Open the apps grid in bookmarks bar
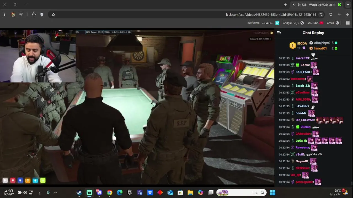Viewport: 353px width, 198px height. [348, 23]
